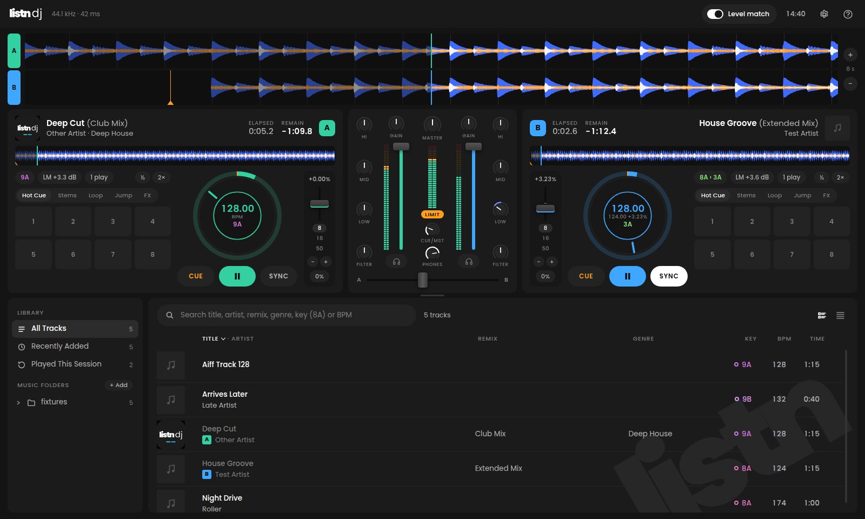Click deck A channel volume fader handle
This screenshot has height=519, width=865.
click(x=401, y=147)
